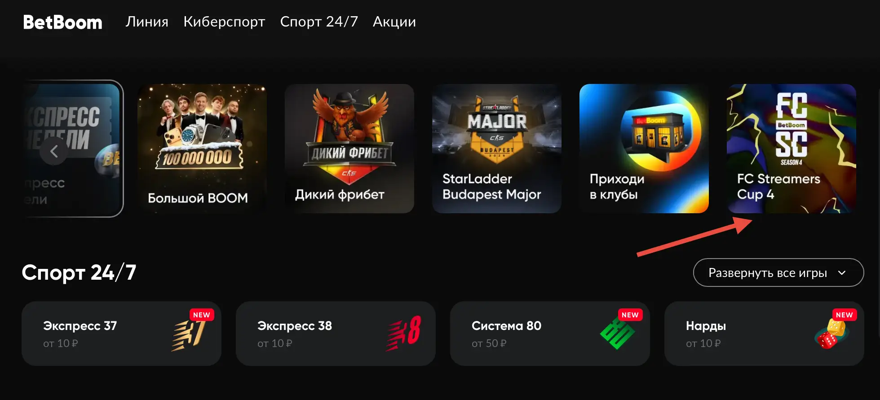Click the BetBoom logo
This screenshot has height=400, width=880.
[62, 22]
